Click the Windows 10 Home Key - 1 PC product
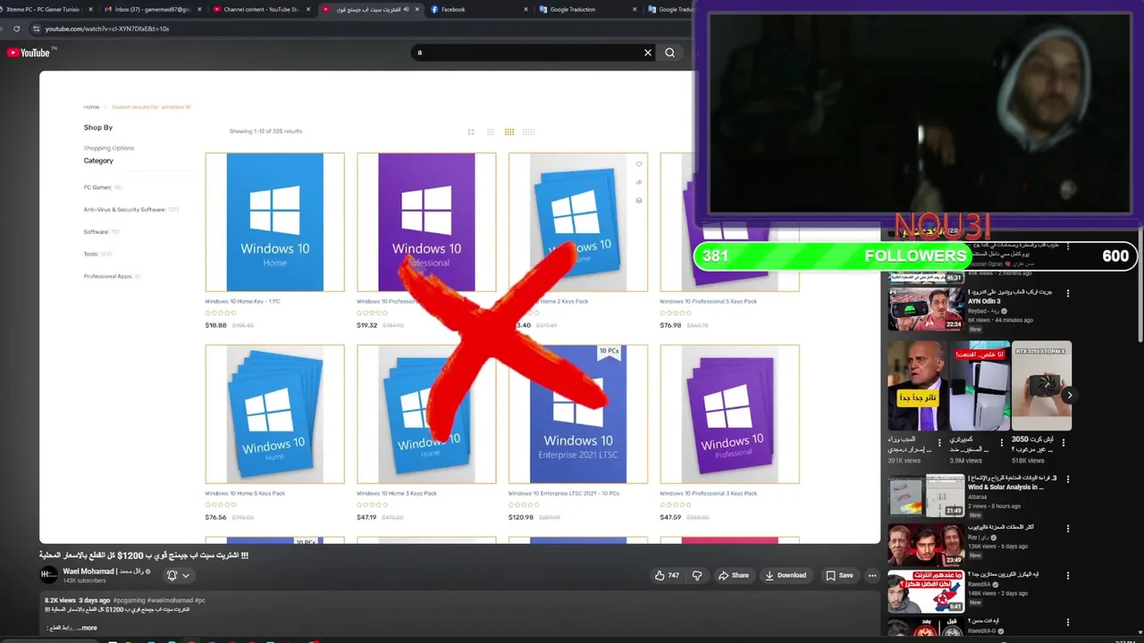Screen dimensions: 1144x643 (x=274, y=222)
